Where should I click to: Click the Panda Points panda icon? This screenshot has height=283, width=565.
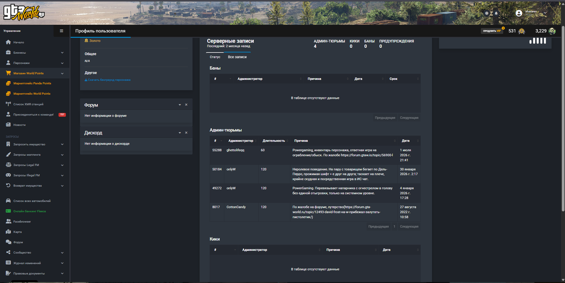[x=552, y=31]
